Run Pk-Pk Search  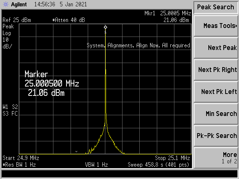pyautogui.click(x=215, y=136)
